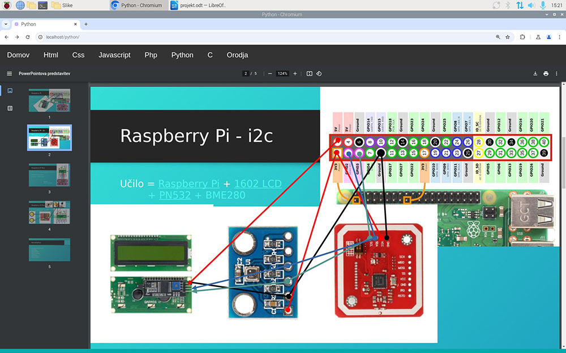Print the PDF document
The height and width of the screenshot is (353, 566).
click(x=546, y=73)
